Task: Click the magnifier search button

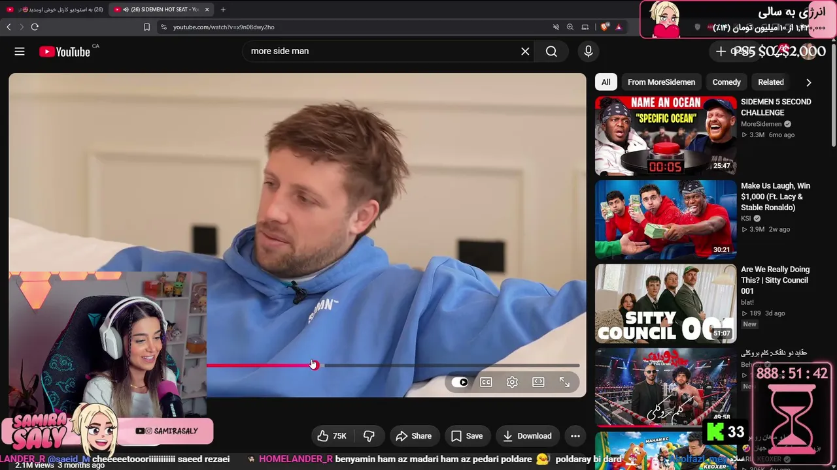Action: click(x=551, y=52)
